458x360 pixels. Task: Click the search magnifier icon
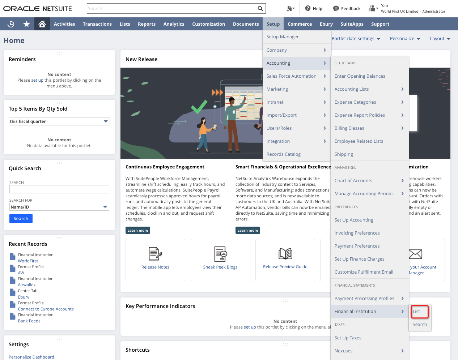pyautogui.click(x=260, y=8)
